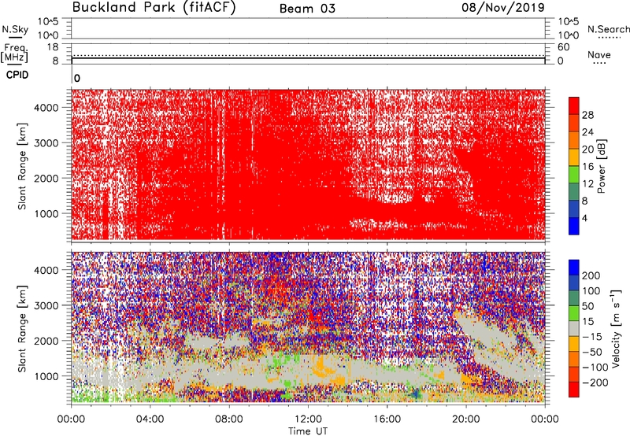Click the 08/Nov/2019 date label

503,8
